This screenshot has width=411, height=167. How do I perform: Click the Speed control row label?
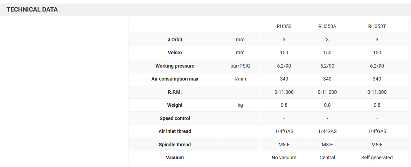tap(175, 118)
